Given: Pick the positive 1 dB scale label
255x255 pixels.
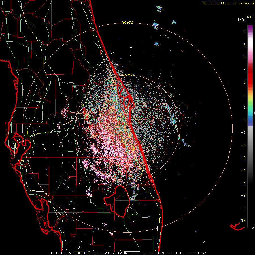Looking at the screenshot, I should coord(245,107).
